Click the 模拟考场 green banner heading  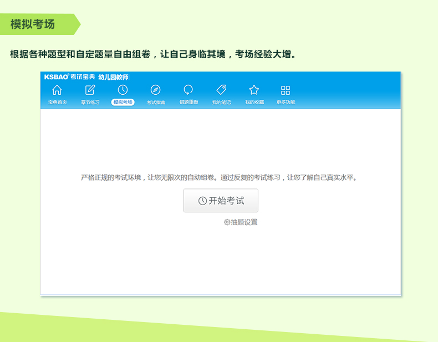point(33,24)
